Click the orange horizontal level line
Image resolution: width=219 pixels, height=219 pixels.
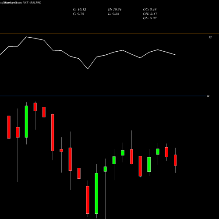pyautogui.click(x=109, y=34)
